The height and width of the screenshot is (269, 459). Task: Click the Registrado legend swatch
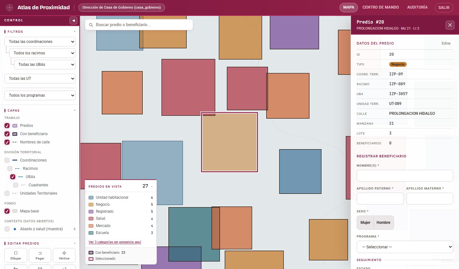[x=91, y=211]
